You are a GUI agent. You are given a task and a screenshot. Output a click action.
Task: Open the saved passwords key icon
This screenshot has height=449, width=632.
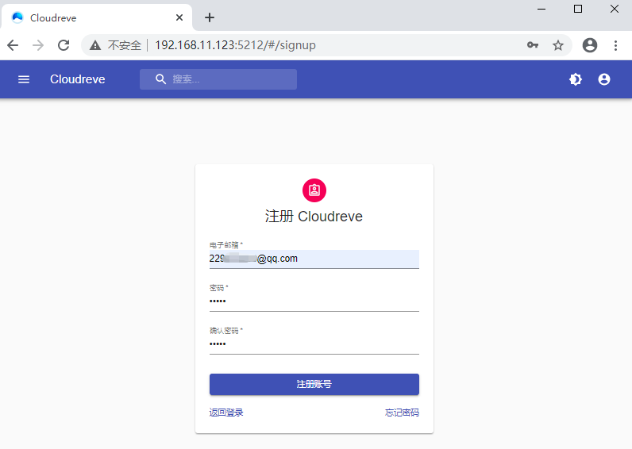(533, 45)
